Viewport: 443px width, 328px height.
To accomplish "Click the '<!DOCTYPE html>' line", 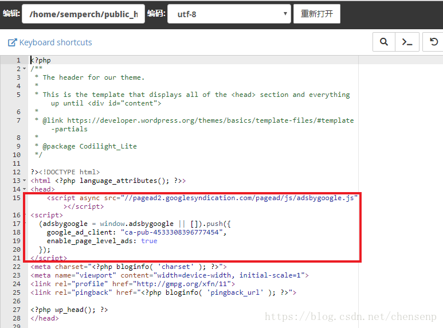I will pos(69,172).
